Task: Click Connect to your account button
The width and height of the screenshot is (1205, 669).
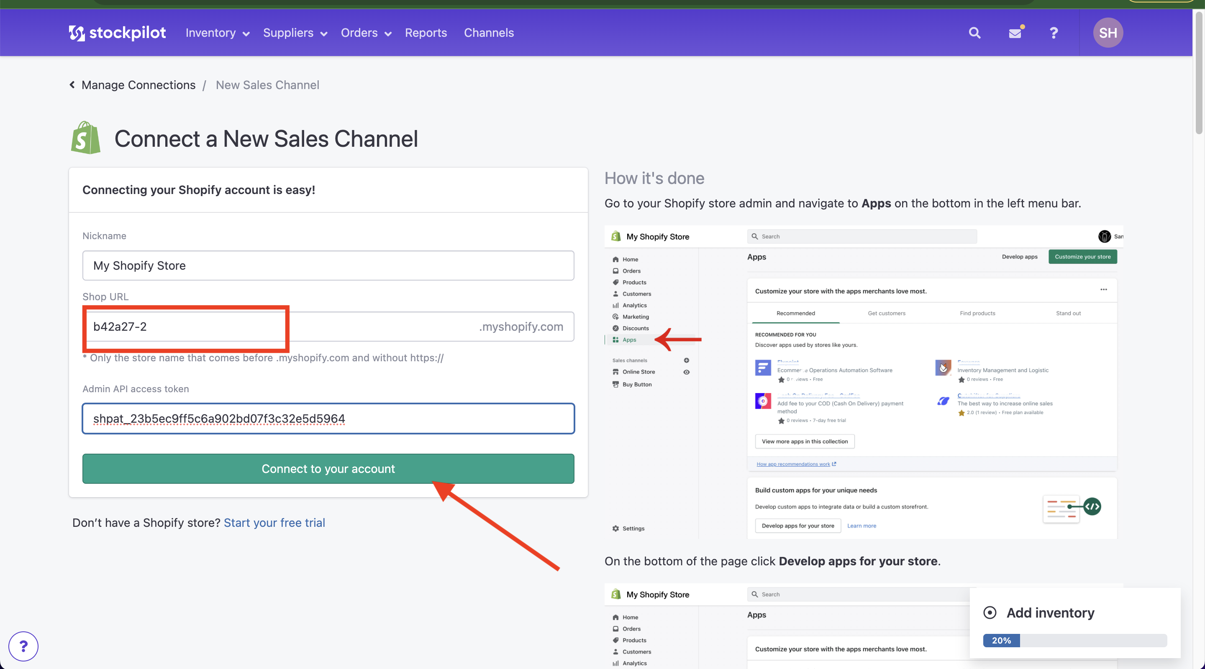Action: coord(328,468)
